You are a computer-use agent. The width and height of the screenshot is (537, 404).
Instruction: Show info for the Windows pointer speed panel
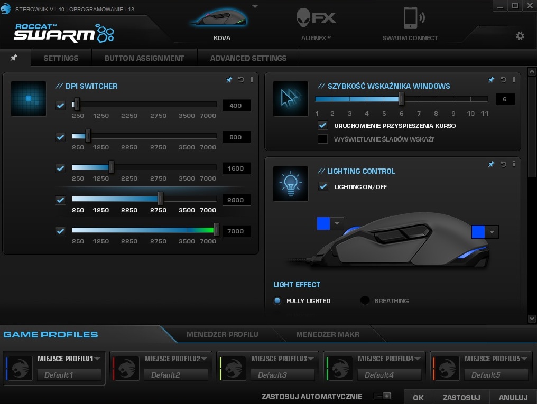click(514, 80)
